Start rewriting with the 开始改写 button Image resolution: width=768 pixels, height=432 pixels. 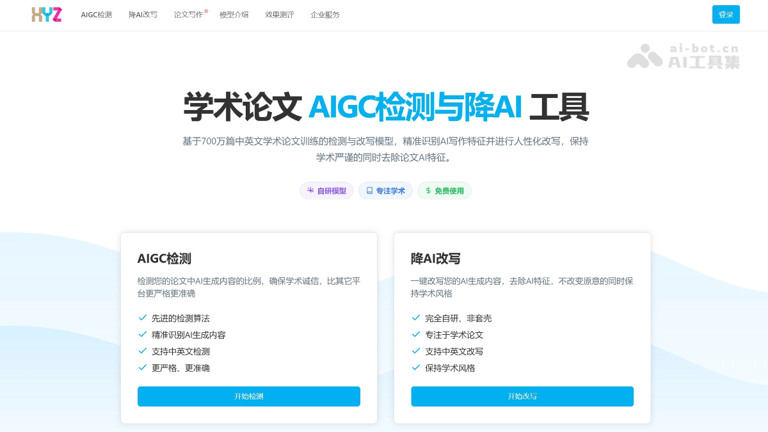pyautogui.click(x=522, y=396)
